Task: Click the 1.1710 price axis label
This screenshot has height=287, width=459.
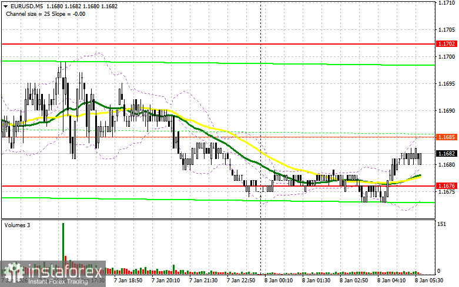Action: pos(447,3)
